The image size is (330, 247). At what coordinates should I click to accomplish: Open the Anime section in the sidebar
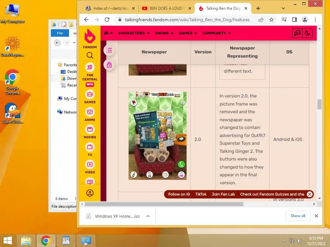point(90,114)
